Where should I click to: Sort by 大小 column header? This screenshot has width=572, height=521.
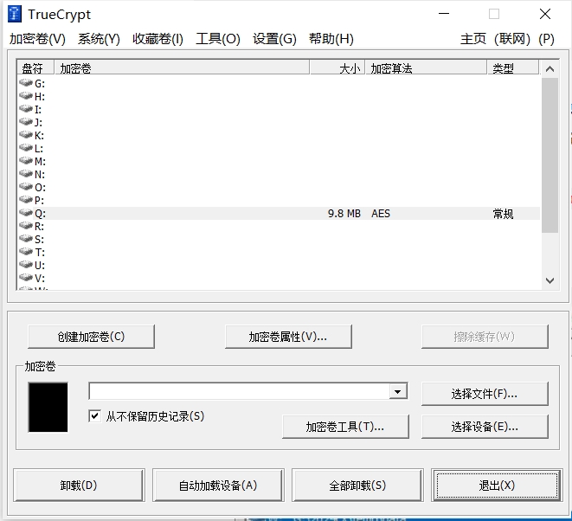click(337, 68)
